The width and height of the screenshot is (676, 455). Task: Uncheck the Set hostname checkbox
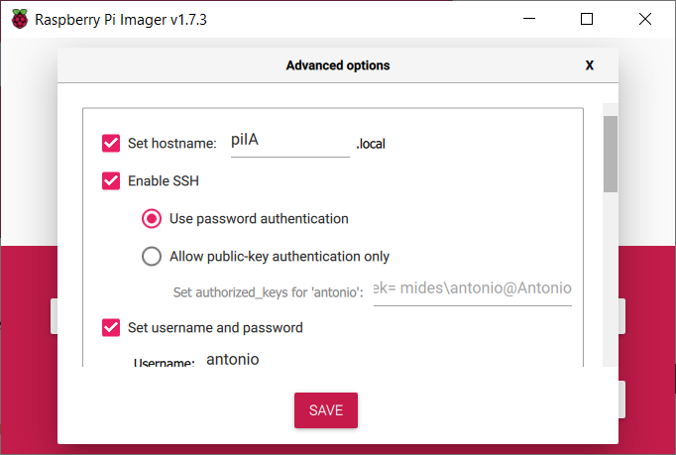coord(111,144)
